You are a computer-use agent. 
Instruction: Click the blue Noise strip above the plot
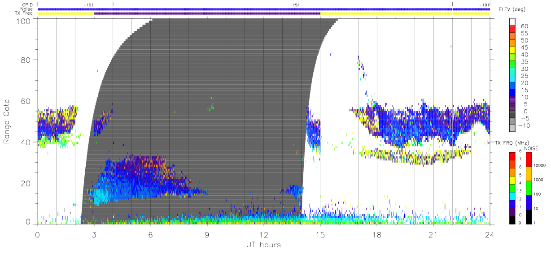point(263,9)
